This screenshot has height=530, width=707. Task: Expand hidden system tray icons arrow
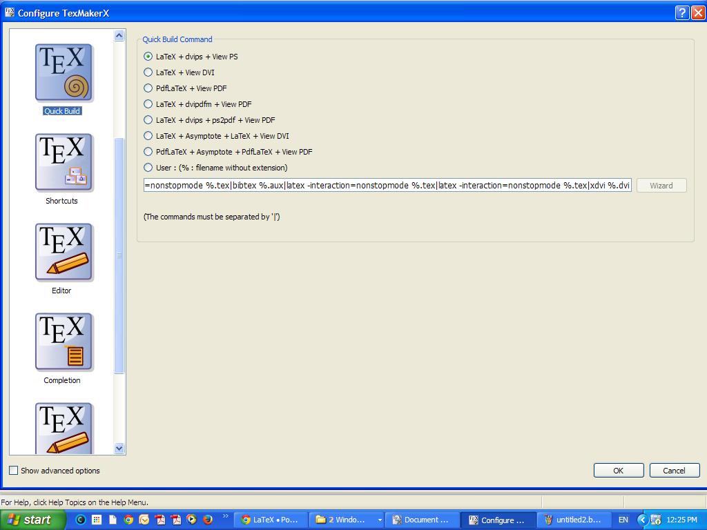point(643,520)
